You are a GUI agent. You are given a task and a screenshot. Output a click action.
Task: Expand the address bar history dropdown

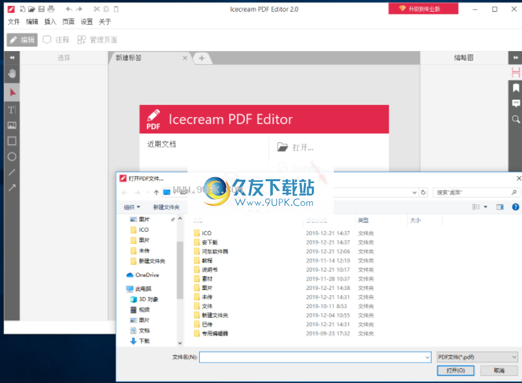tap(415, 192)
